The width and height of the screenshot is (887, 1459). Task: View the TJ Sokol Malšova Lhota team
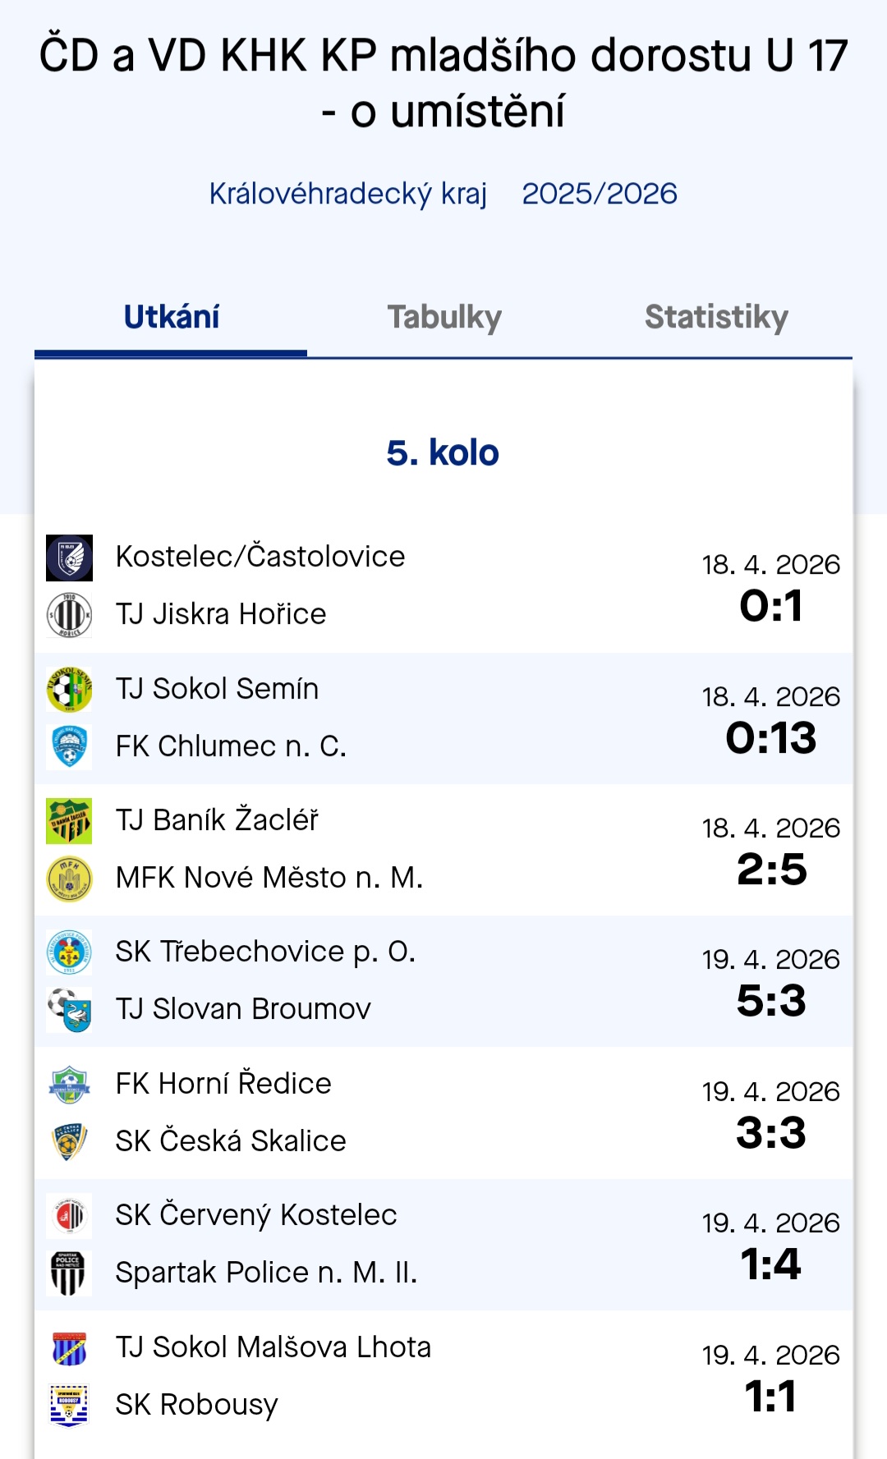click(273, 1347)
